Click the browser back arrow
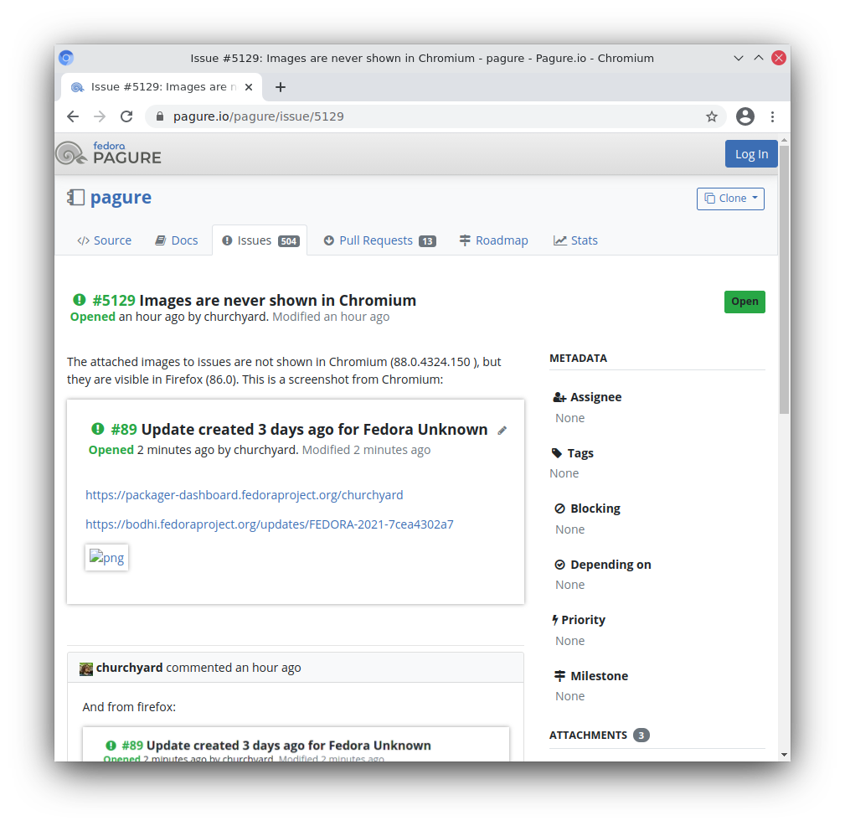 tap(73, 116)
